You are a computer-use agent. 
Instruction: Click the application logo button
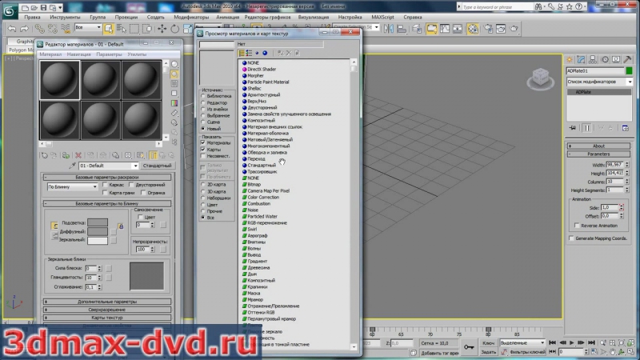coord(9,10)
